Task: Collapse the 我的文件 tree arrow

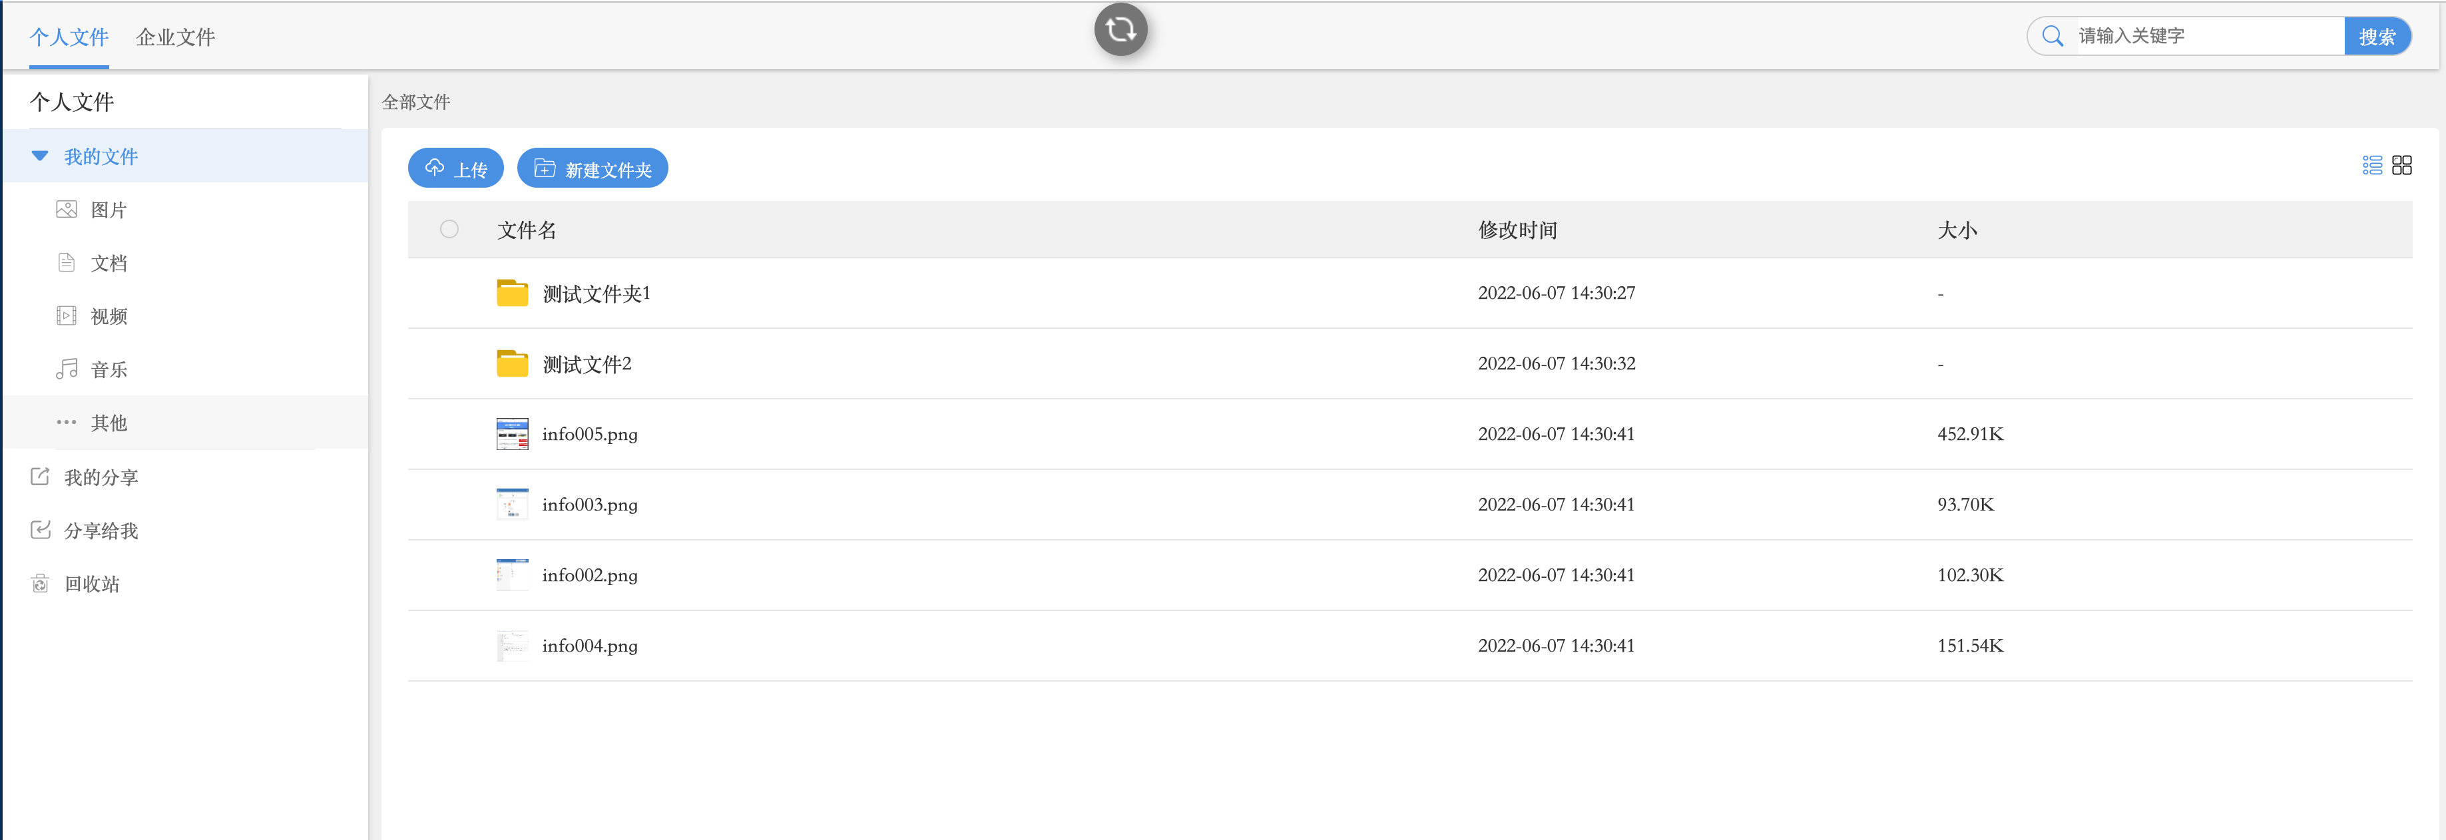Action: point(40,156)
